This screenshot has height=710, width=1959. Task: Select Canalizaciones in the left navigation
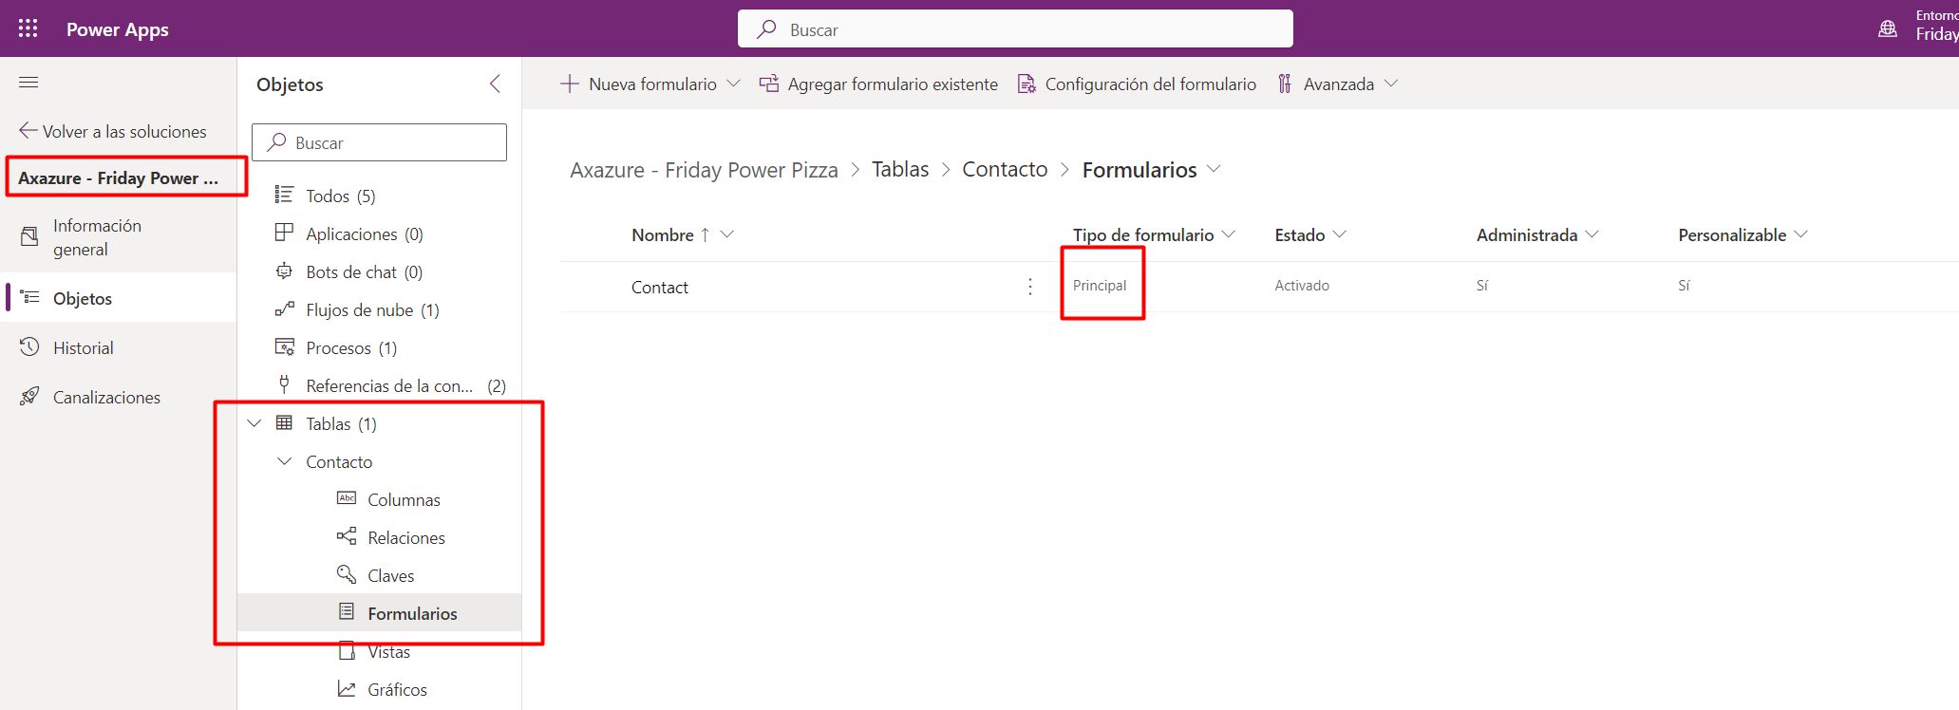119,397
